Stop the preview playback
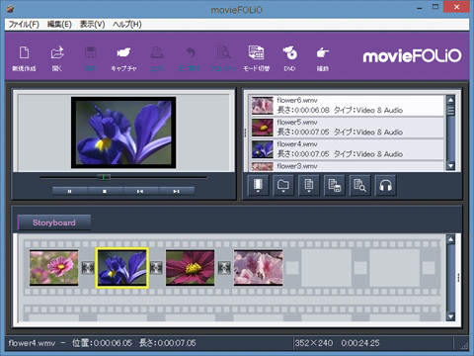 [105, 191]
